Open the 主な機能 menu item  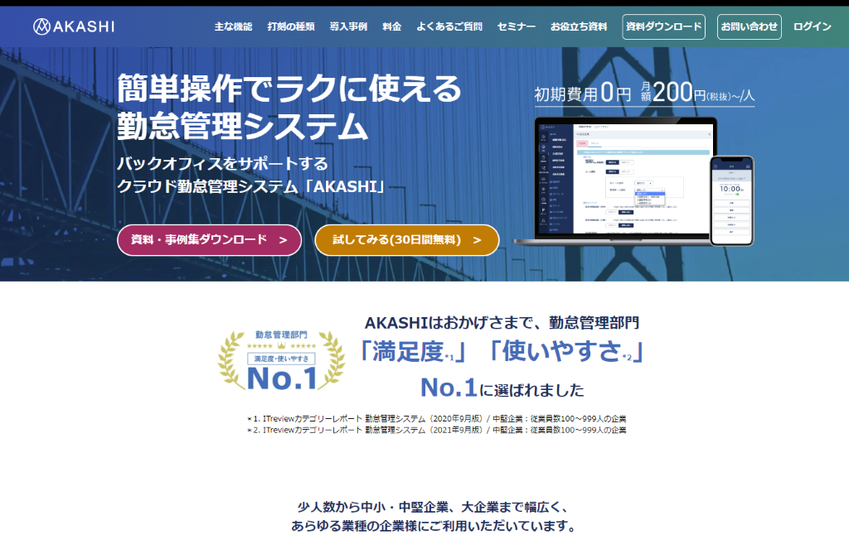pyautogui.click(x=233, y=26)
